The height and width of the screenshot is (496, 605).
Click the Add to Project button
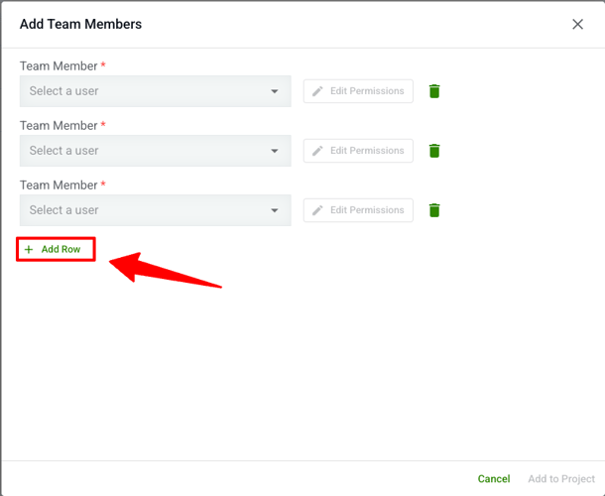561,478
